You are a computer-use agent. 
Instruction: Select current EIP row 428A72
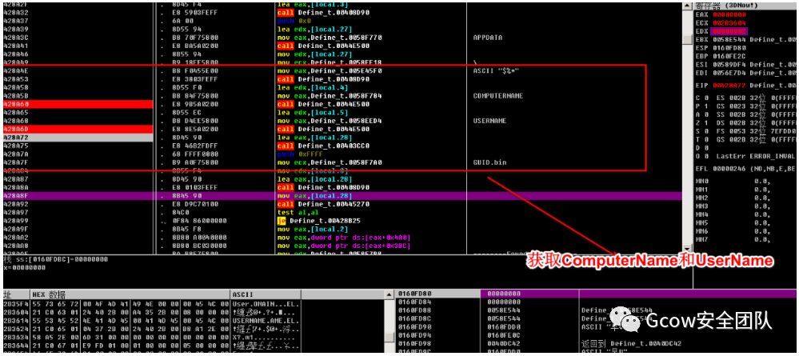click(78, 138)
